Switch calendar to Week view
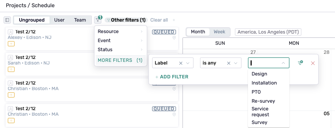335x128 pixels. (219, 32)
